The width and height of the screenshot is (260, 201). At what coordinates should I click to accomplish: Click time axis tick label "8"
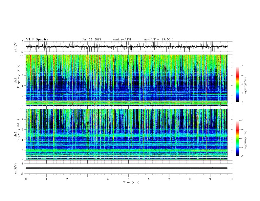pyautogui.click(x=190, y=179)
